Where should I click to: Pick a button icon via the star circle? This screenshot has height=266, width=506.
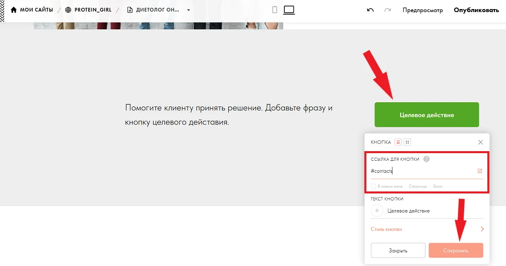(377, 211)
